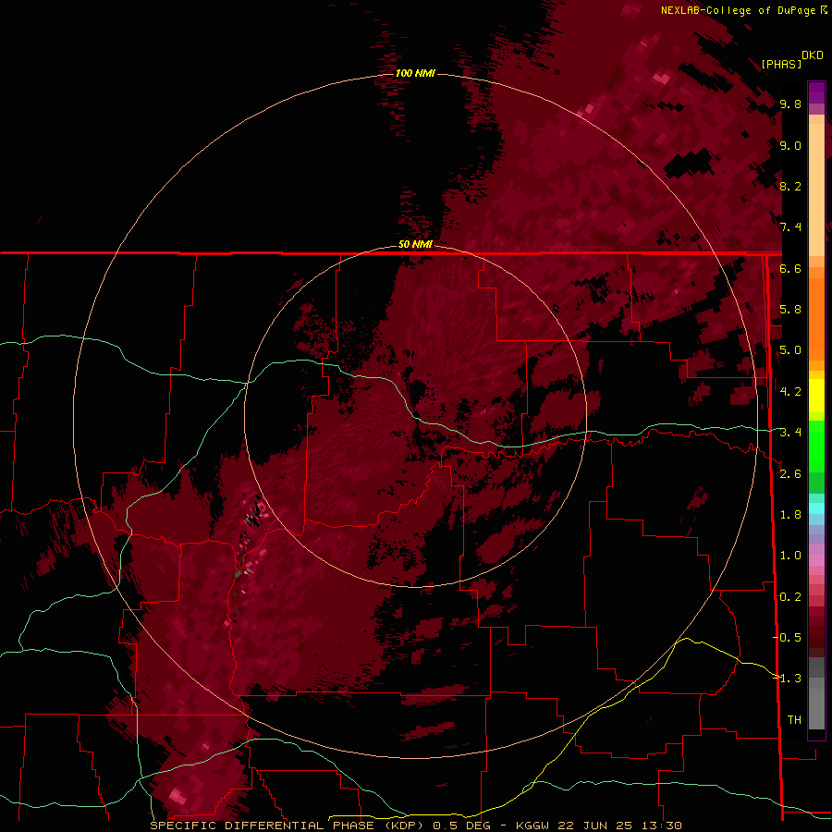832x832 pixels.
Task: Click the 7.4 scale label
Action: (790, 227)
